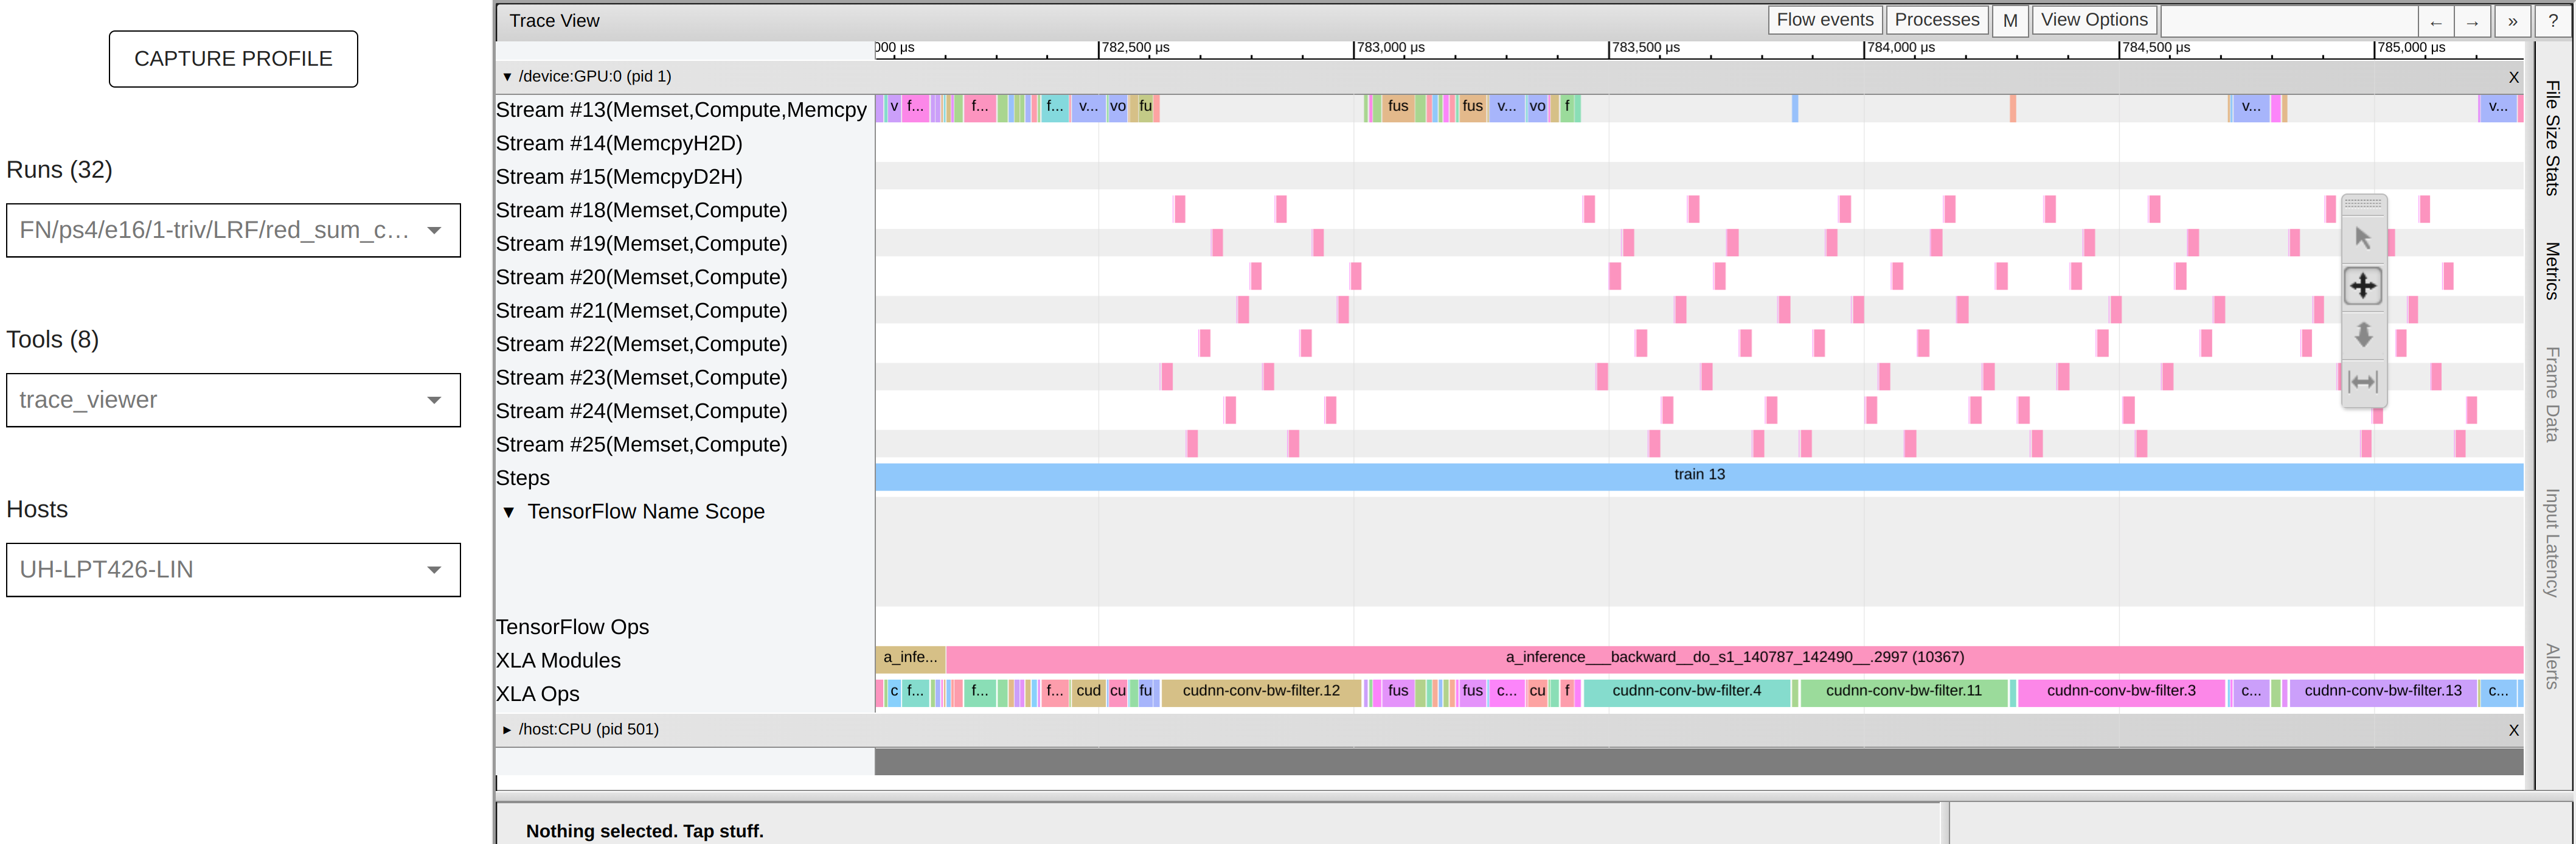Select cudnn-conv-bw-filter.11 XLA op
The width and height of the screenshot is (2576, 844).
(x=1903, y=692)
